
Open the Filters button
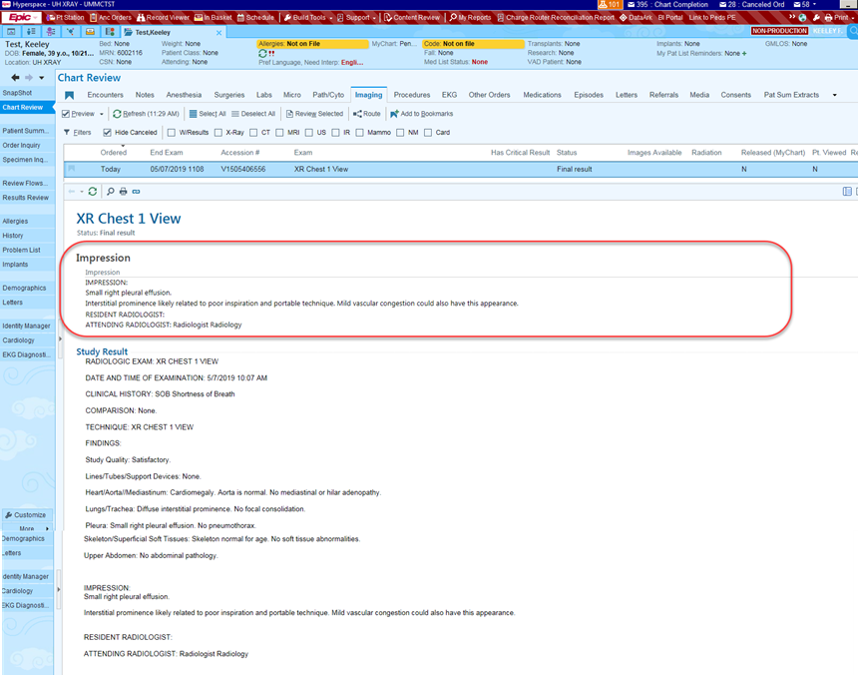(x=77, y=133)
